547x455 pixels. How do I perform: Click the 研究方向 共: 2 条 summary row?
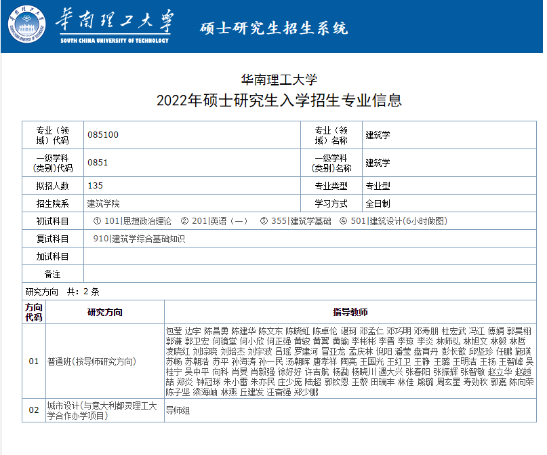[279, 292]
